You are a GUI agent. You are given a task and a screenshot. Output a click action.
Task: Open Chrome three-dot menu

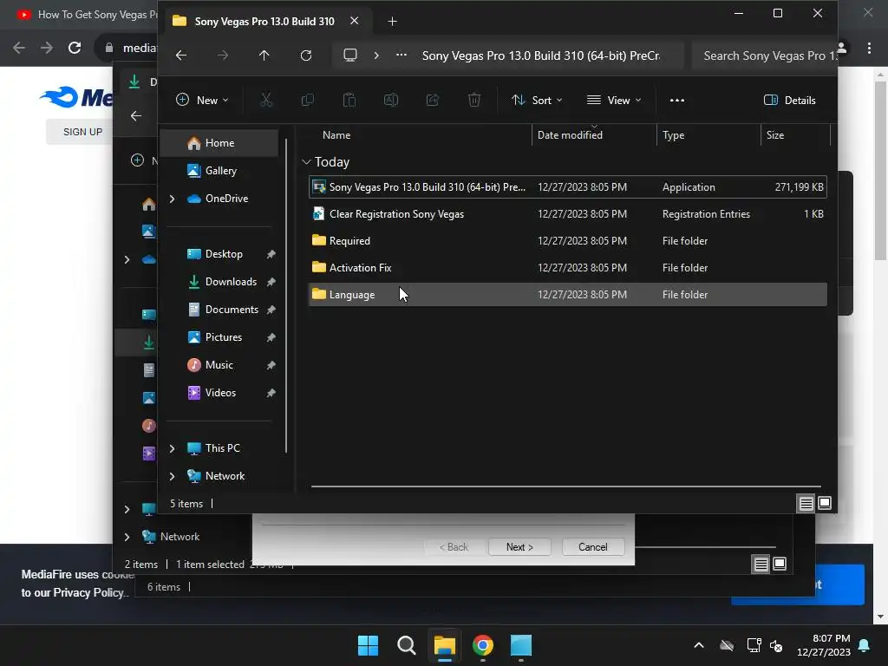click(x=869, y=49)
